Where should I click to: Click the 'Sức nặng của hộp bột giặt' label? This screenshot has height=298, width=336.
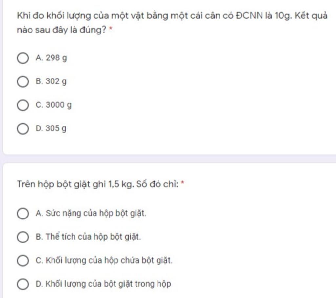pos(96,214)
